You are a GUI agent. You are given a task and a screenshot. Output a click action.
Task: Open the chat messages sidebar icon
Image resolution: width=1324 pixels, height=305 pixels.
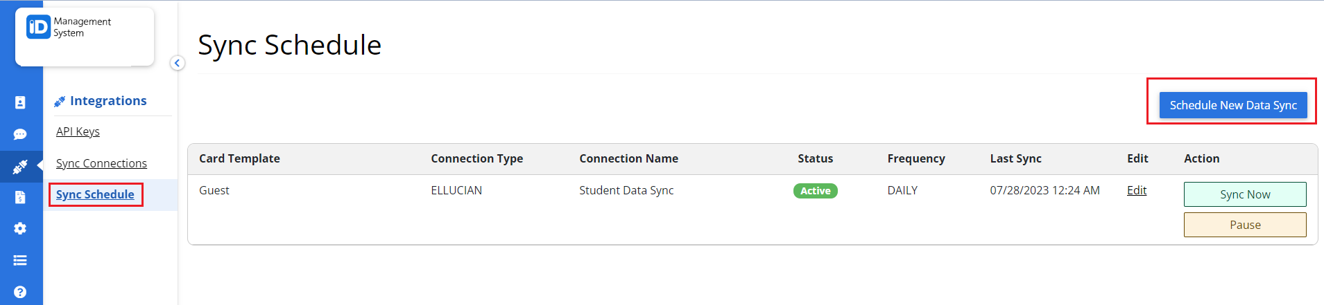[20, 134]
